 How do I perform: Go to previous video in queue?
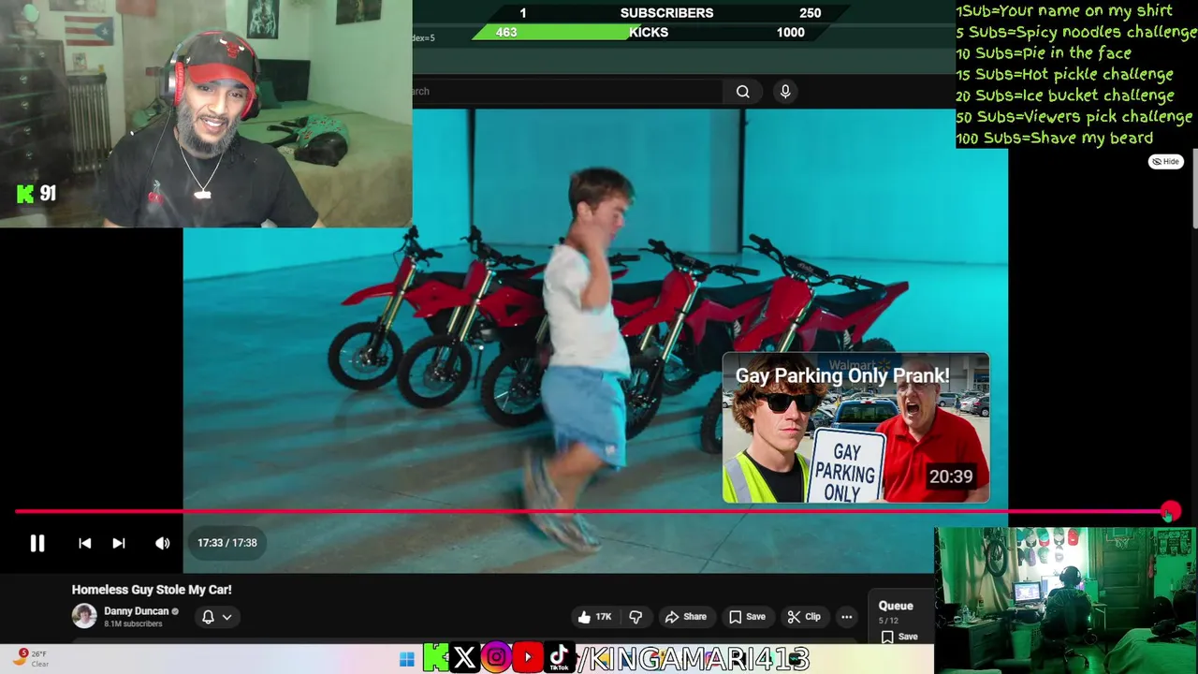84,543
